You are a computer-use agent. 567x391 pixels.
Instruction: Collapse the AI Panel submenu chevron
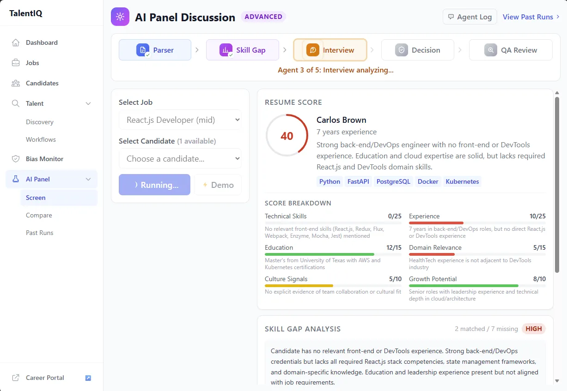coord(88,179)
